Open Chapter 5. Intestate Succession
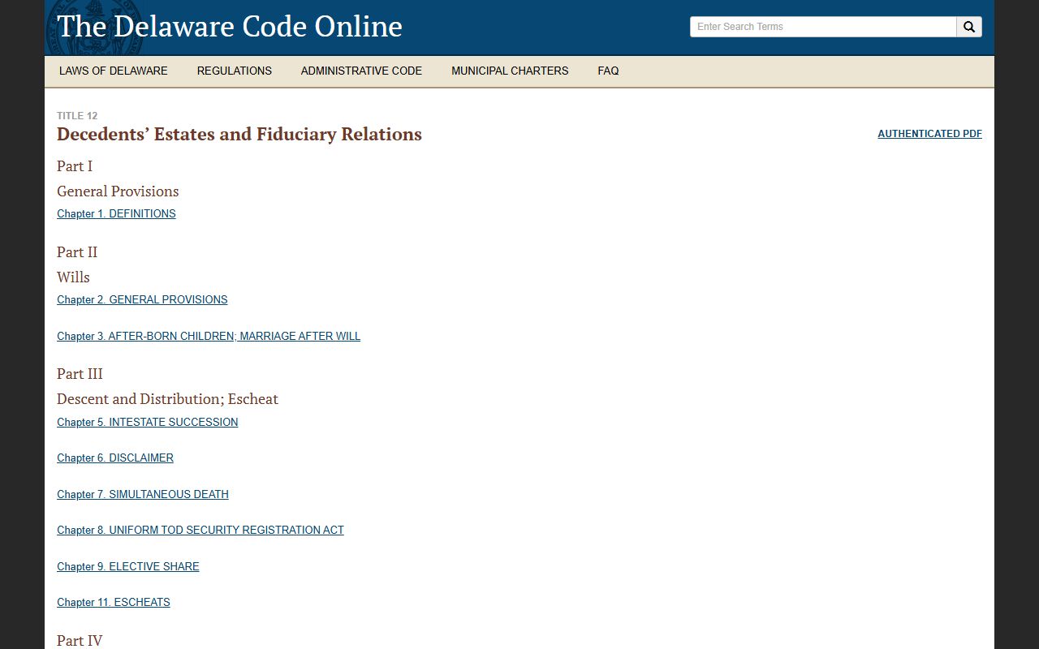This screenshot has height=649, width=1039. click(x=148, y=422)
